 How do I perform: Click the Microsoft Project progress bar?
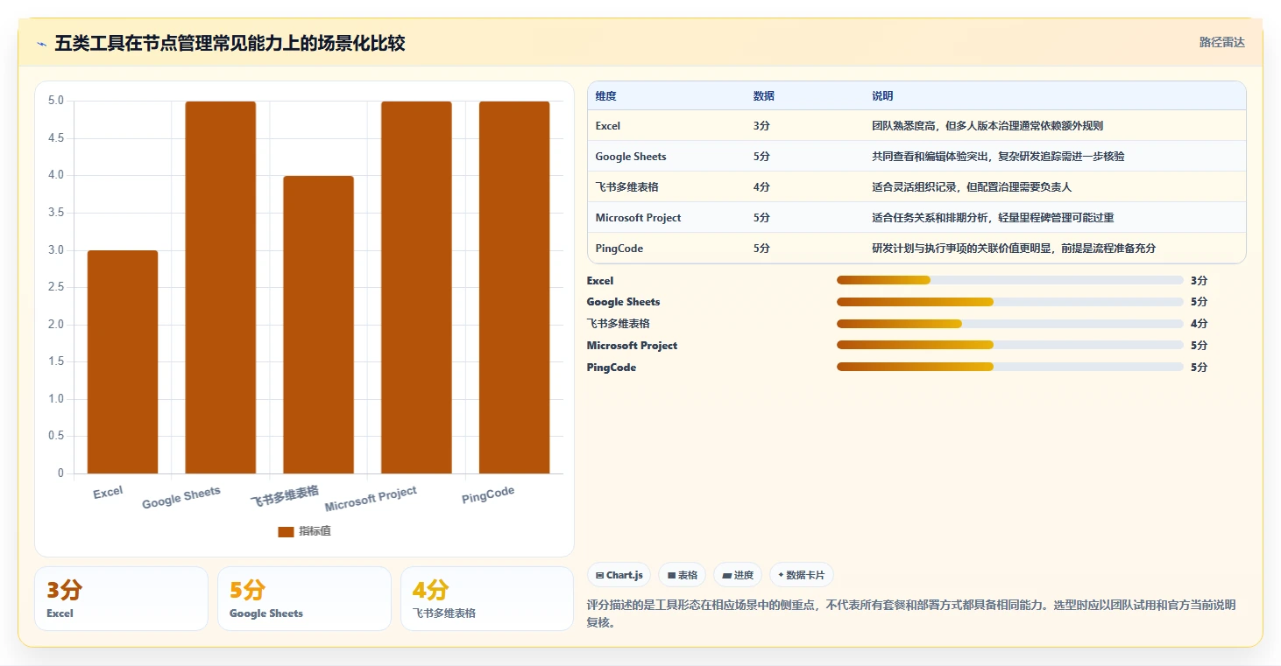(x=1010, y=346)
